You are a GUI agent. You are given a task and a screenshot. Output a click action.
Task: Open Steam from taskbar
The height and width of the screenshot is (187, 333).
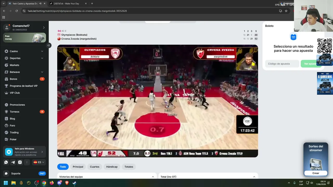pos(74,183)
